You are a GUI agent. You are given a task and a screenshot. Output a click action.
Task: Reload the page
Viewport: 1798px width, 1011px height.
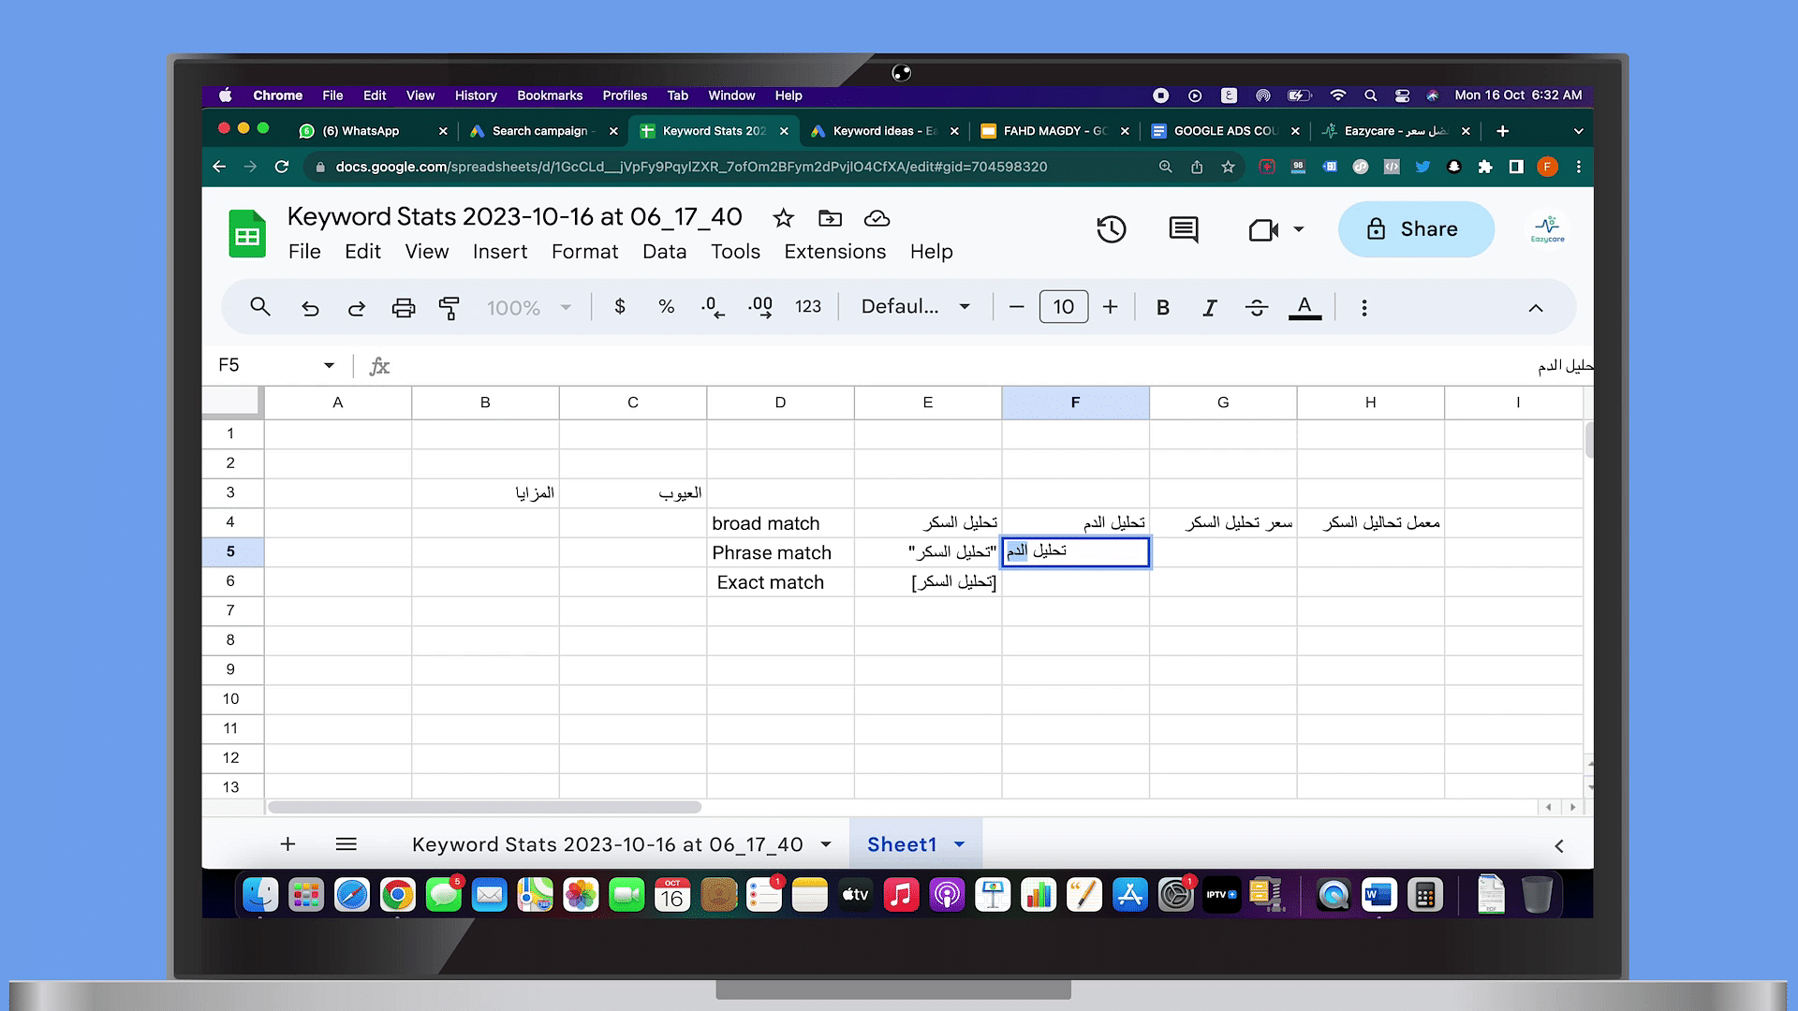tap(282, 167)
